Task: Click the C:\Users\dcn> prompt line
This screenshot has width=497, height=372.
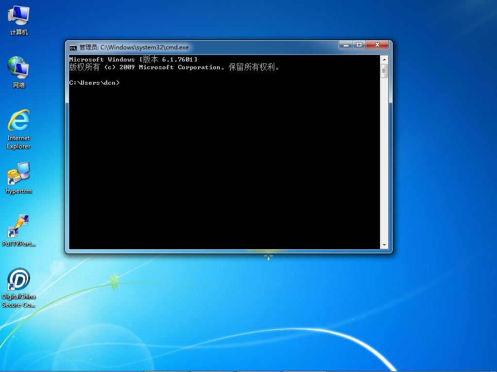Action: (x=95, y=83)
